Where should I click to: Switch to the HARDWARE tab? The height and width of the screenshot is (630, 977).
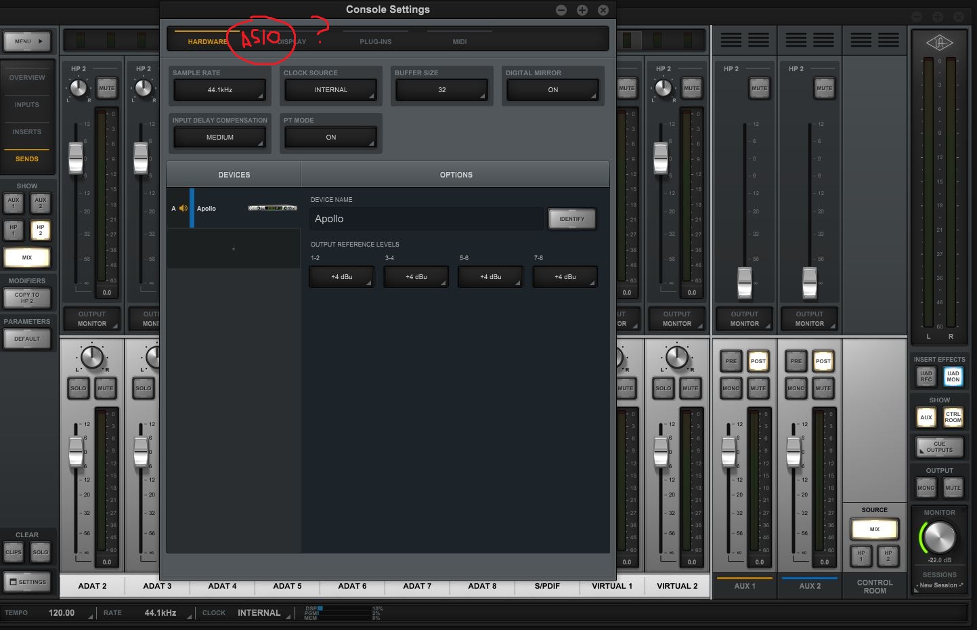(x=207, y=41)
